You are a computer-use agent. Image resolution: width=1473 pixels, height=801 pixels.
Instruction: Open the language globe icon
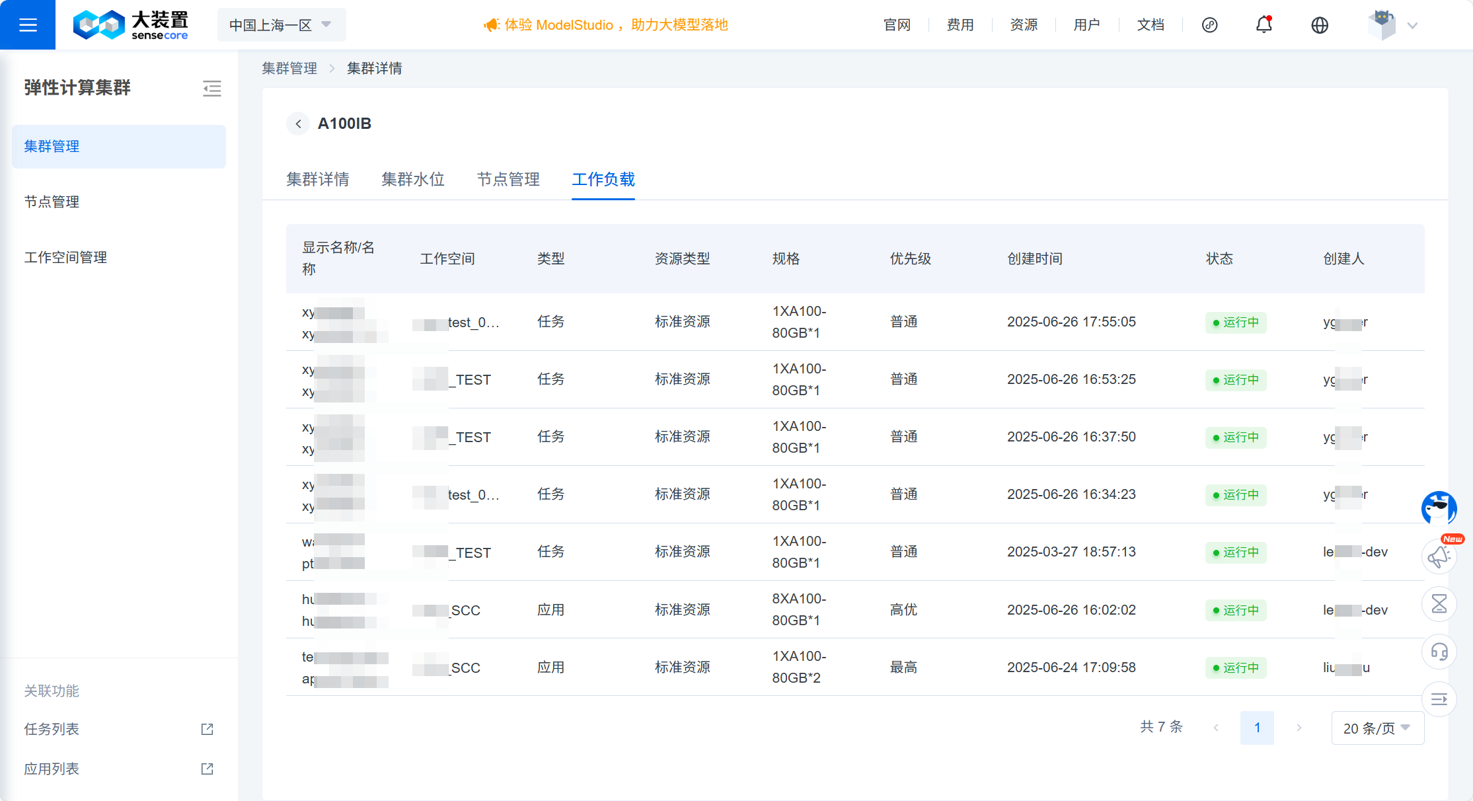(1319, 25)
